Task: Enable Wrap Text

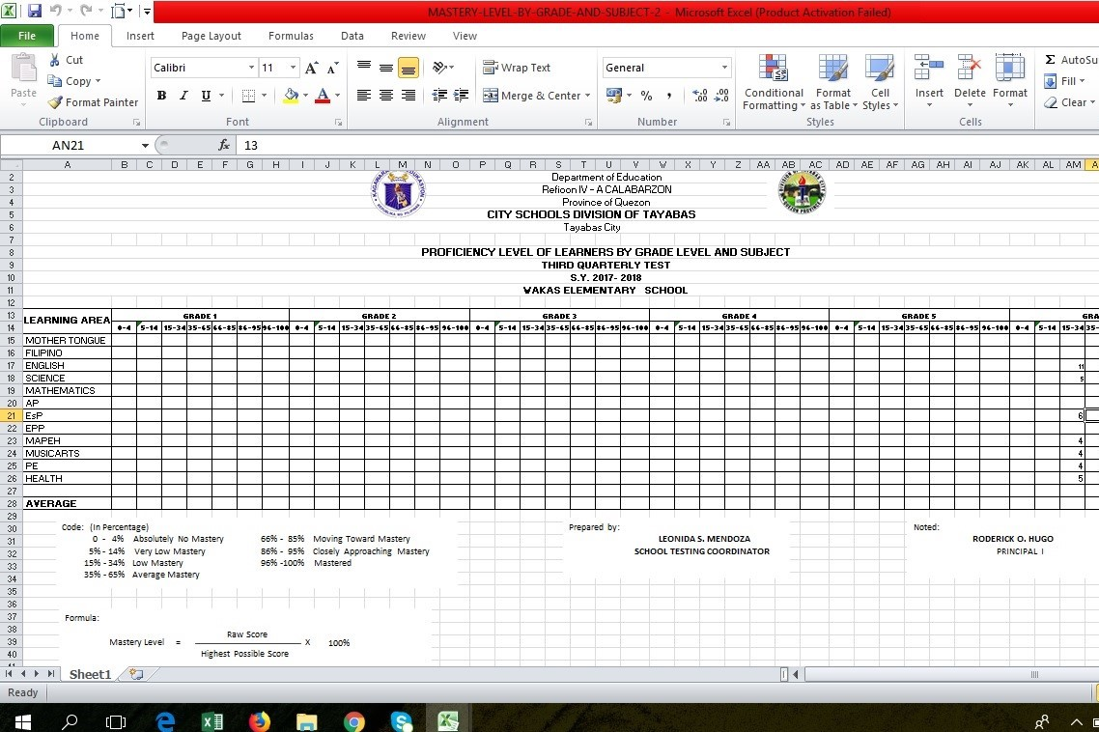Action: tap(517, 68)
